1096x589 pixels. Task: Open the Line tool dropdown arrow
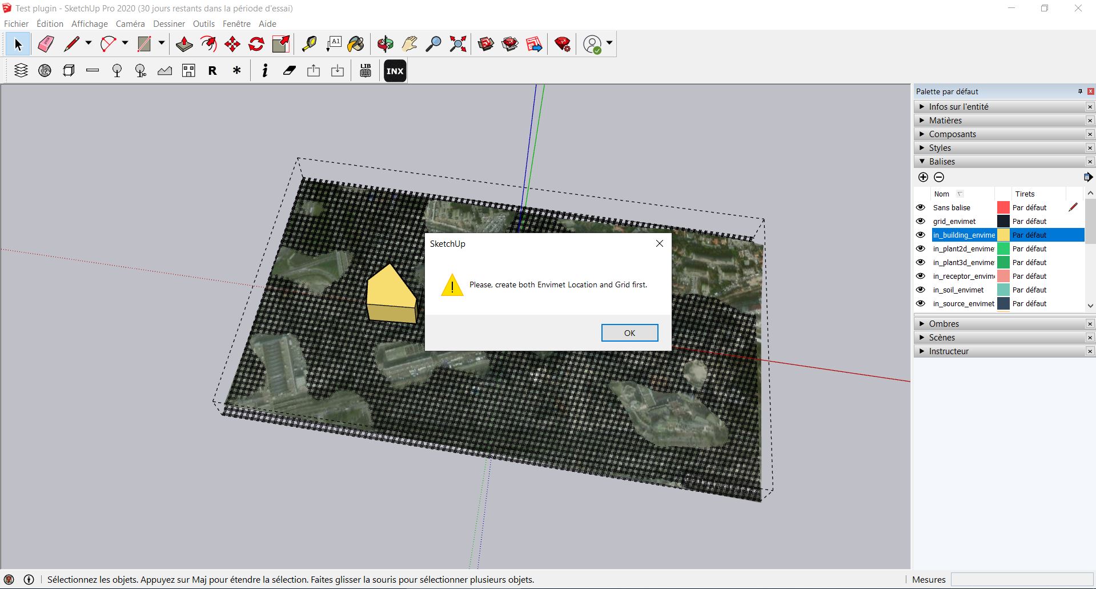87,43
